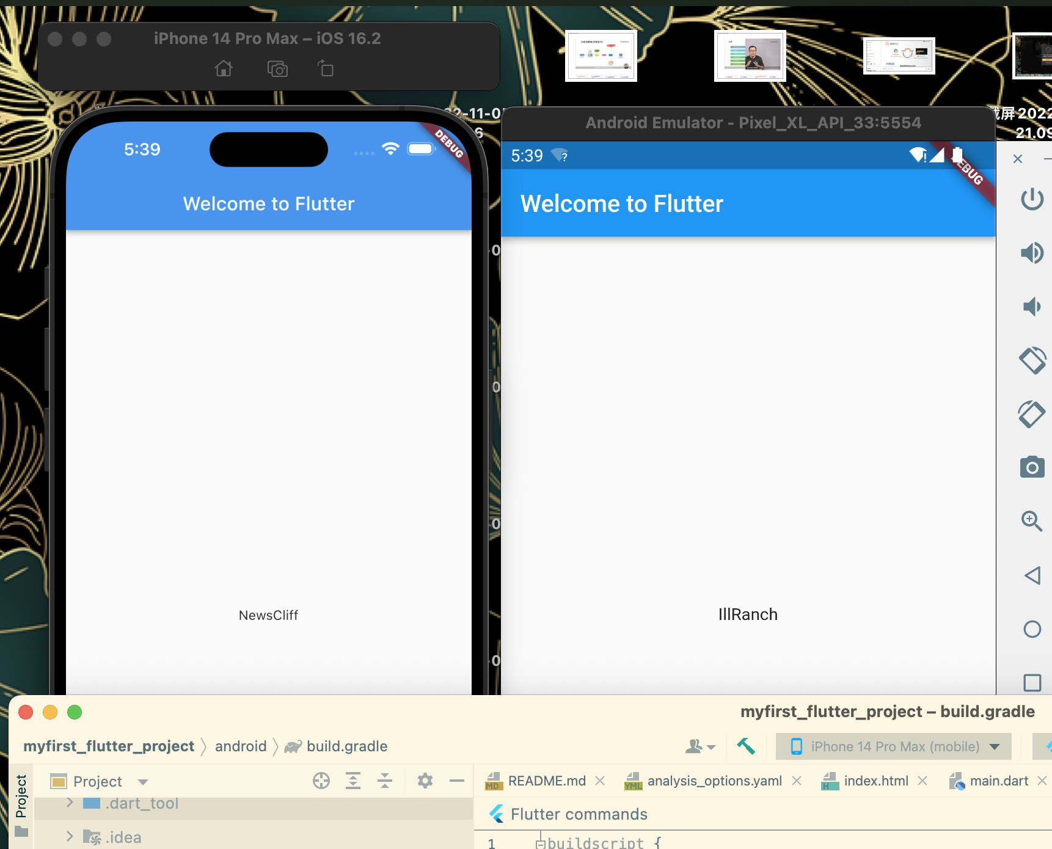Viewport: 1052px width, 849px height.
Task: Click the iOS Simulator Home icon
Action: coord(224,68)
